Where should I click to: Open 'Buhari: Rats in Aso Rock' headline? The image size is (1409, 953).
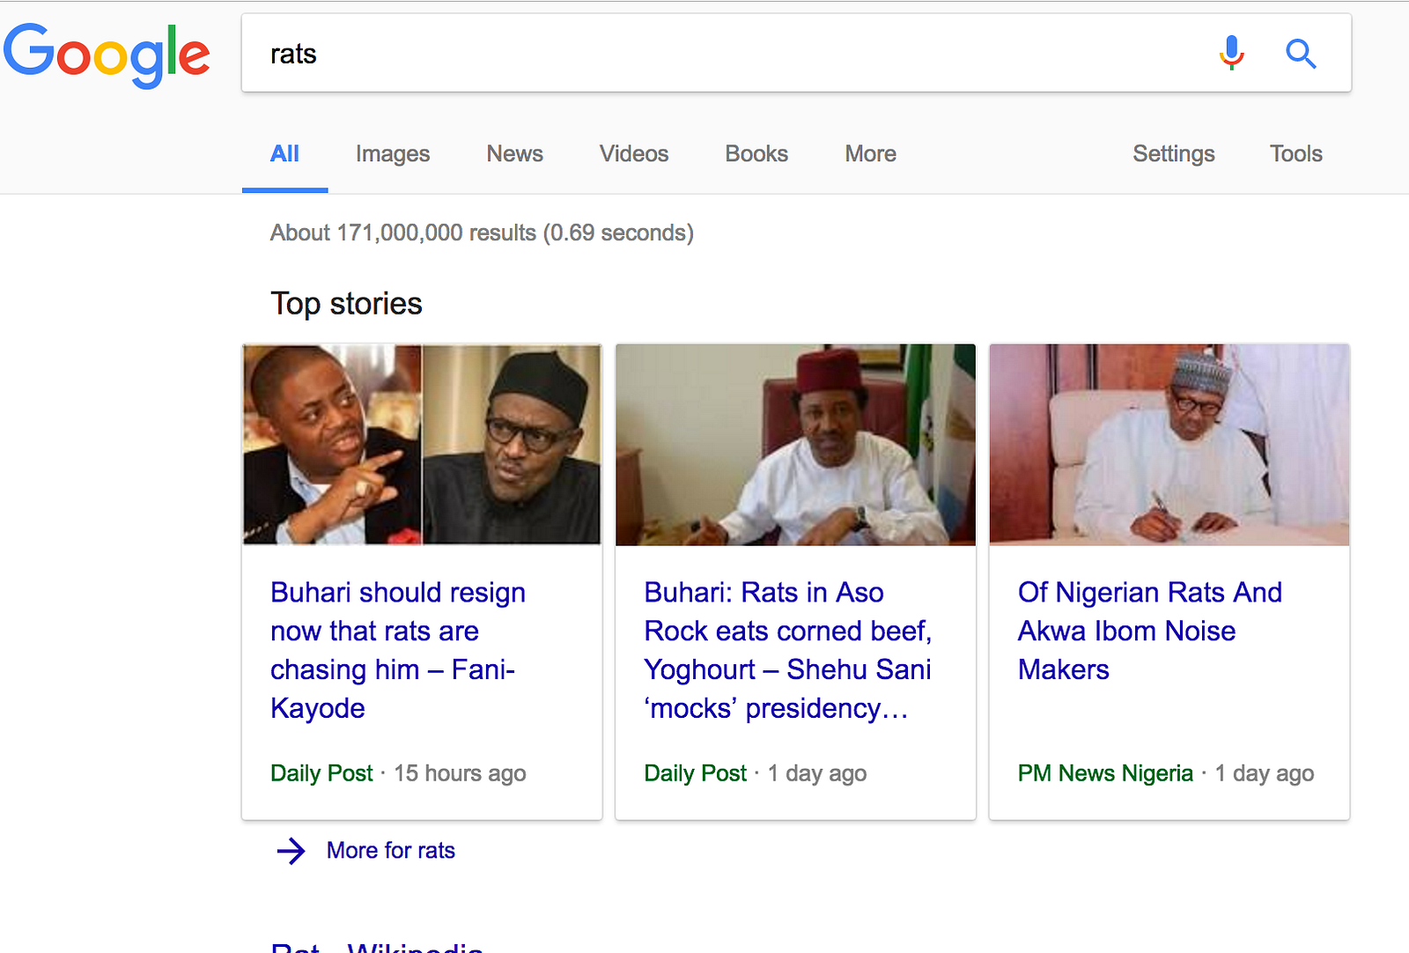[x=788, y=650]
